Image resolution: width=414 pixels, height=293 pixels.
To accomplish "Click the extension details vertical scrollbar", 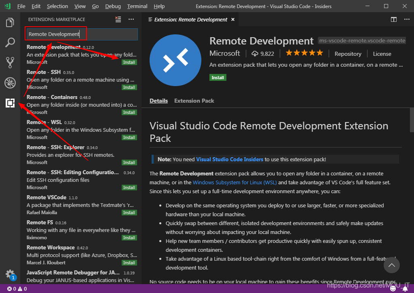I will tap(412, 120).
